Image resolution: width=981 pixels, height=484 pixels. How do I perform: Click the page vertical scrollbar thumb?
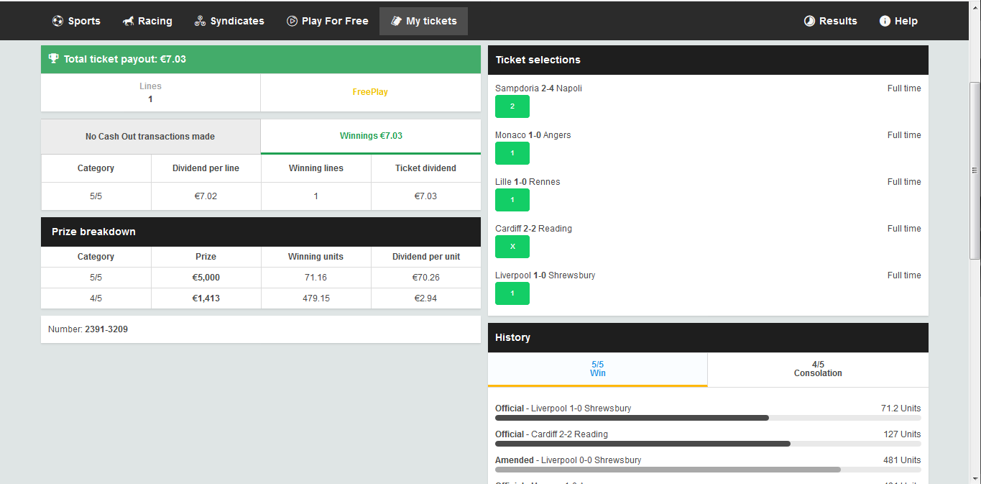[975, 170]
